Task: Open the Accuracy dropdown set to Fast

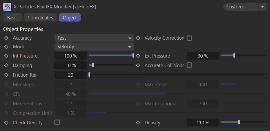Action: pos(94,38)
